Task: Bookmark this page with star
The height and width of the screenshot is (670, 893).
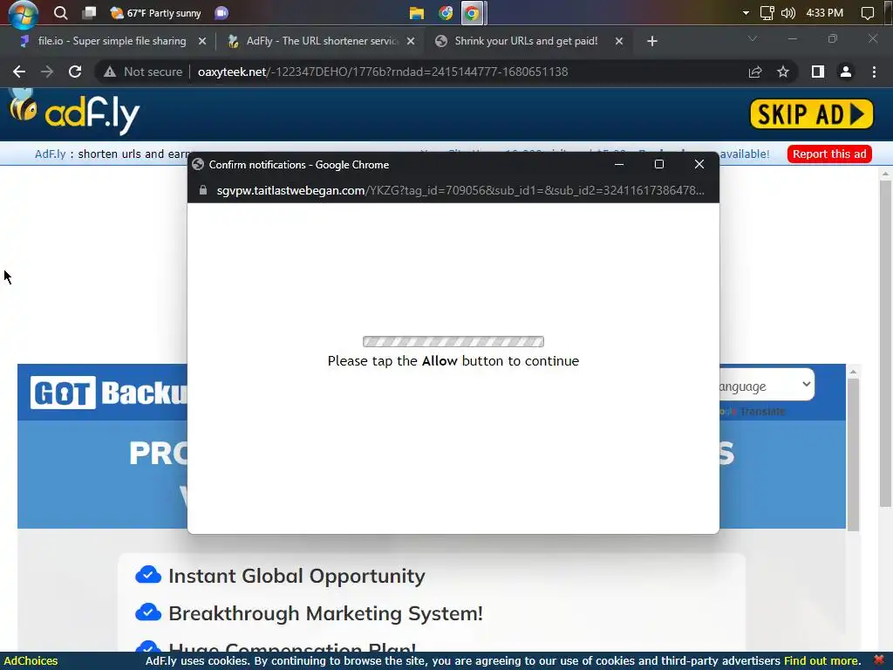Action: tap(783, 72)
